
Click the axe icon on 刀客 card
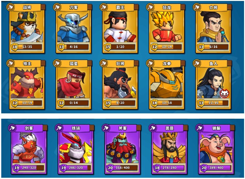click(x=57, y=7)
